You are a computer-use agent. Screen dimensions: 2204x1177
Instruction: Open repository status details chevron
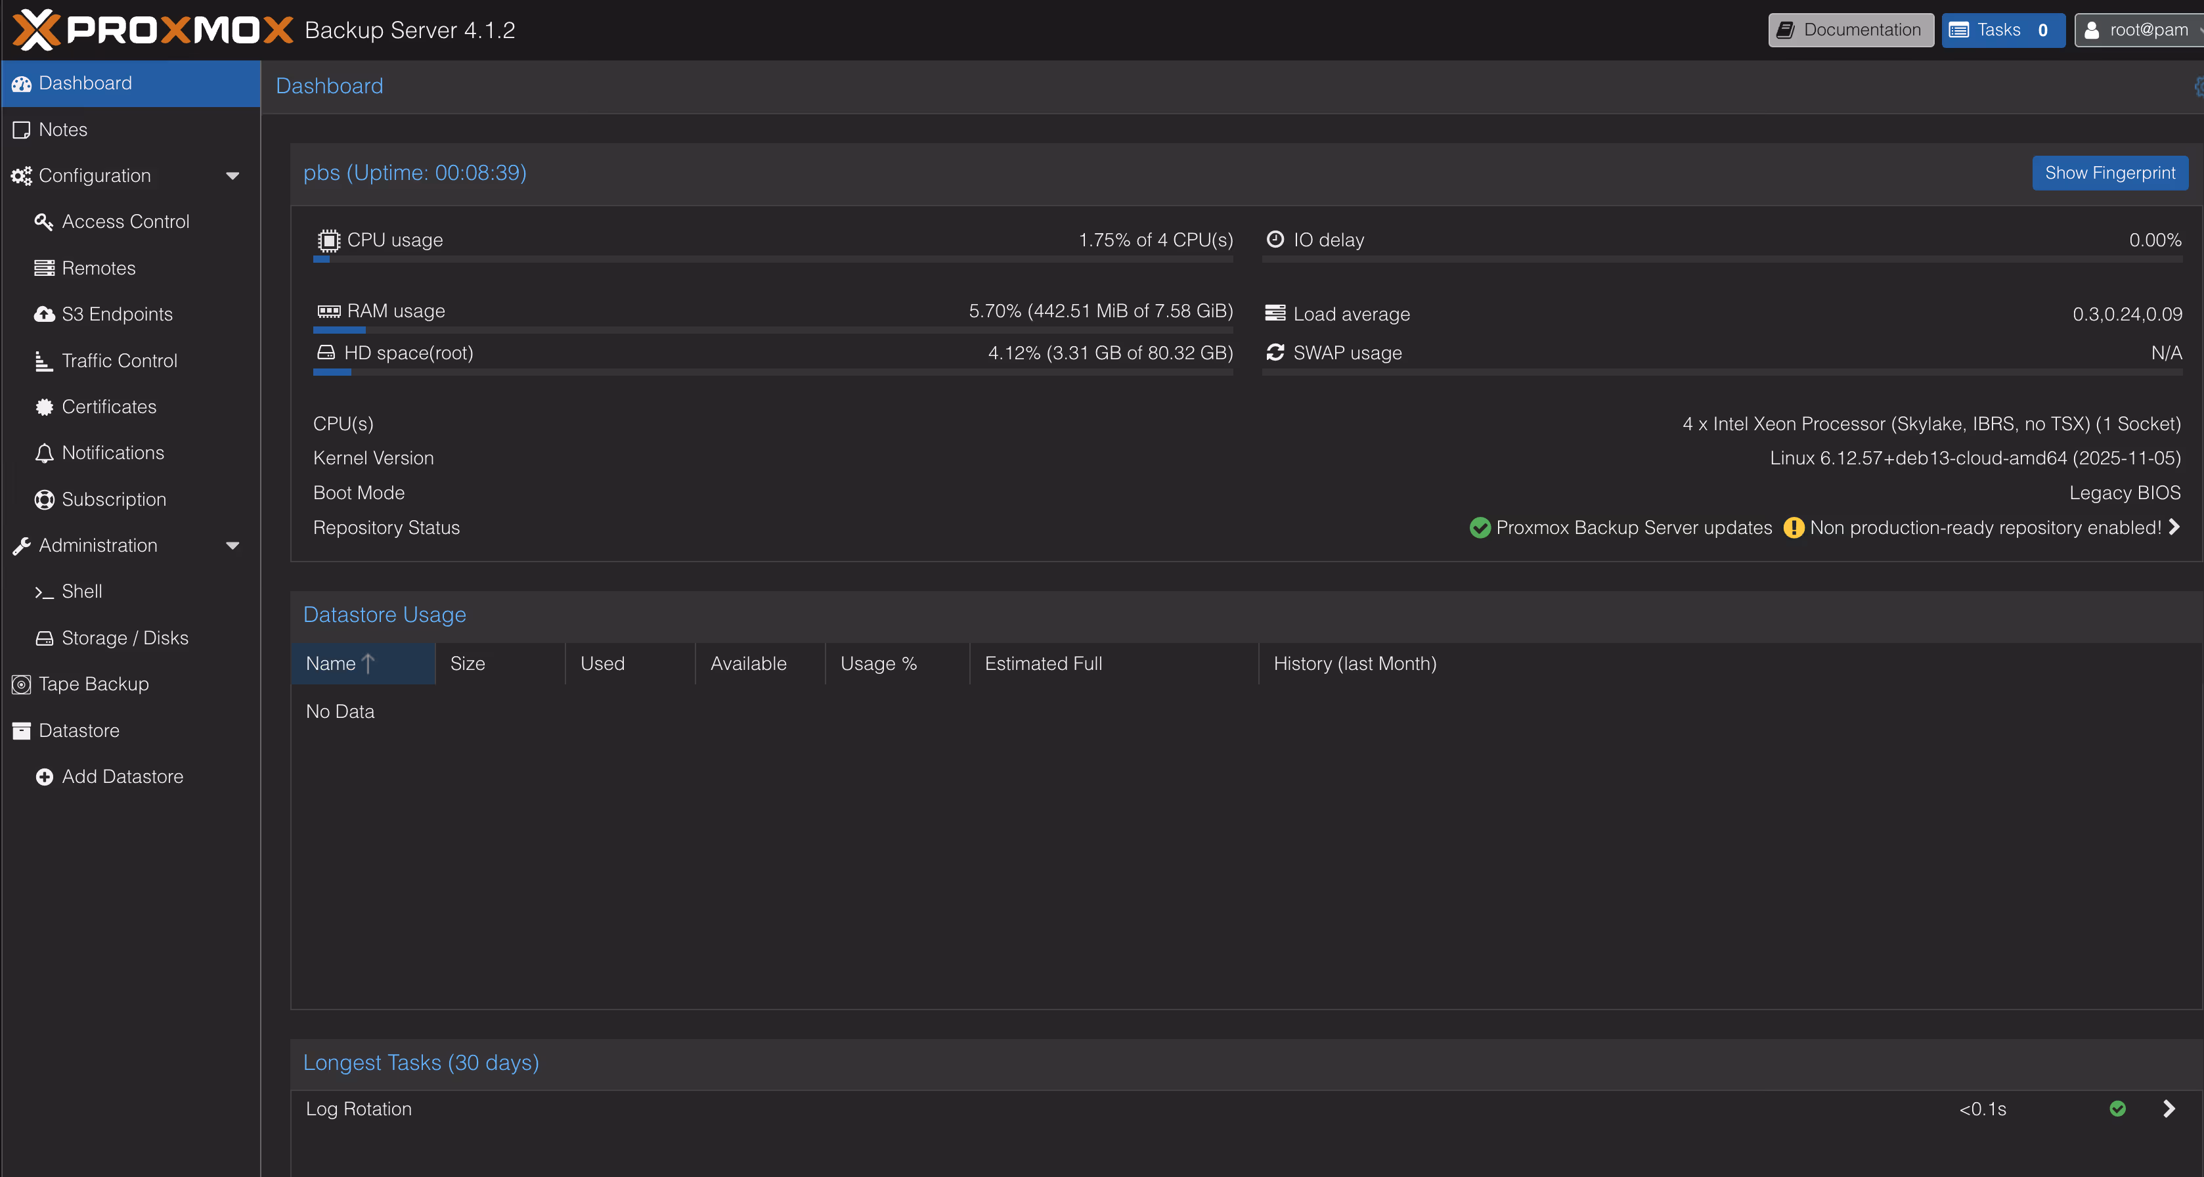pyautogui.click(x=2174, y=527)
